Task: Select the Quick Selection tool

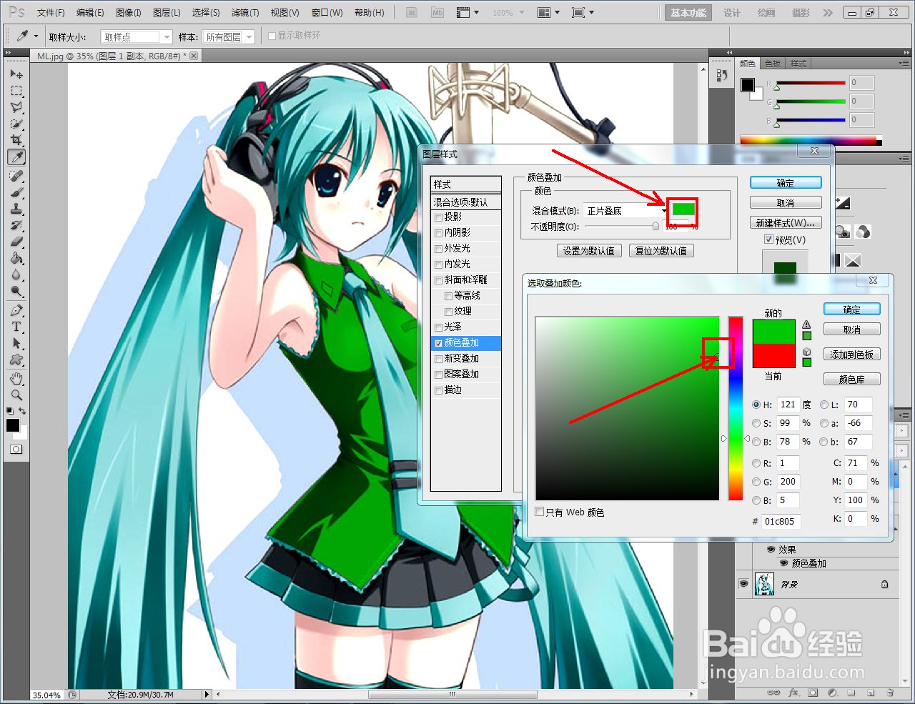Action: pyautogui.click(x=16, y=124)
